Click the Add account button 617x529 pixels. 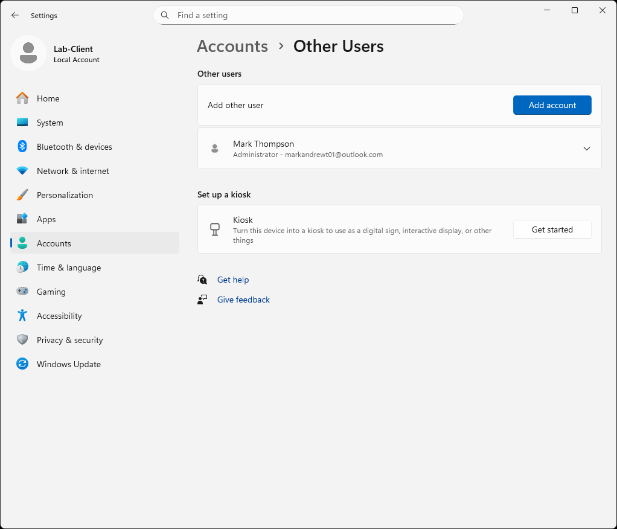[552, 104]
